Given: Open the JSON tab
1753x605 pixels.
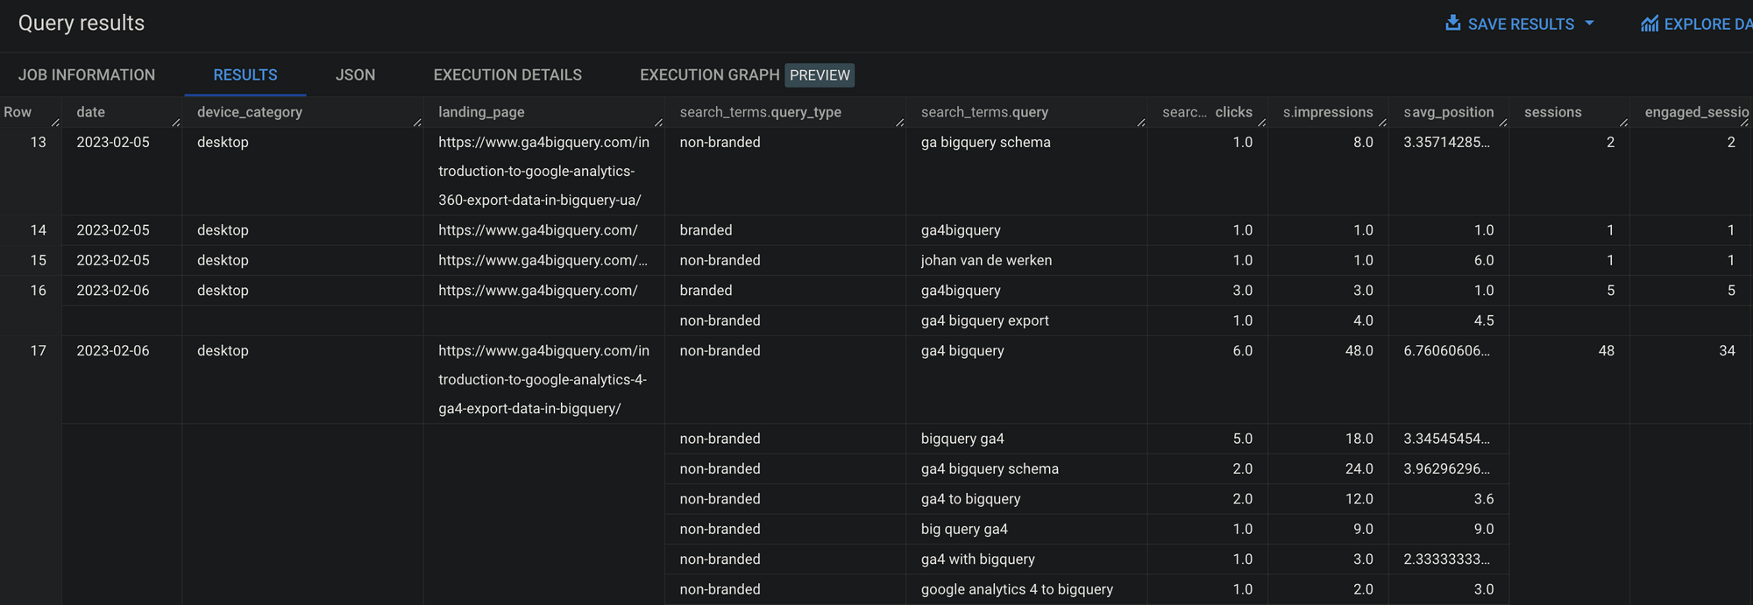Looking at the screenshot, I should [x=355, y=75].
